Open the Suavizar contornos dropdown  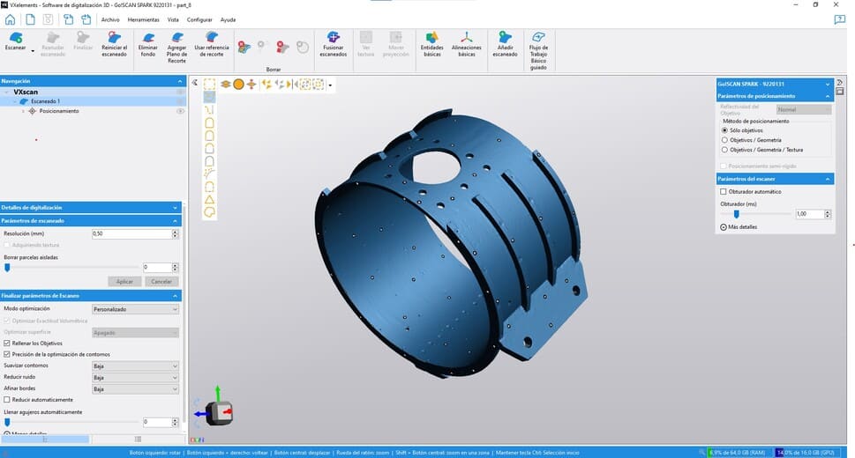pos(136,366)
